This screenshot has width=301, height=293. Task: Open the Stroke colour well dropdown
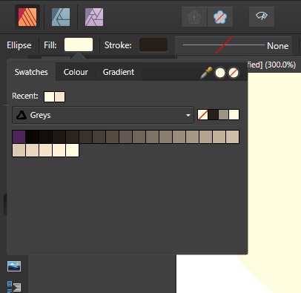point(153,45)
